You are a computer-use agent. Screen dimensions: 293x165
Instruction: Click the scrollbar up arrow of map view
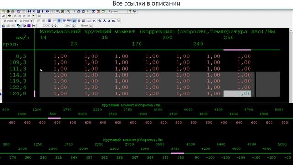pyautogui.click(x=291, y=30)
